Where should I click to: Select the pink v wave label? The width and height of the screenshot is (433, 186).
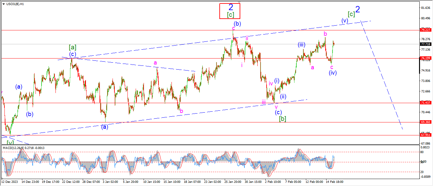pos(276,107)
